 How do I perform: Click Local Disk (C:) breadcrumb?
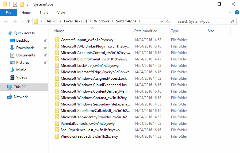(75, 21)
